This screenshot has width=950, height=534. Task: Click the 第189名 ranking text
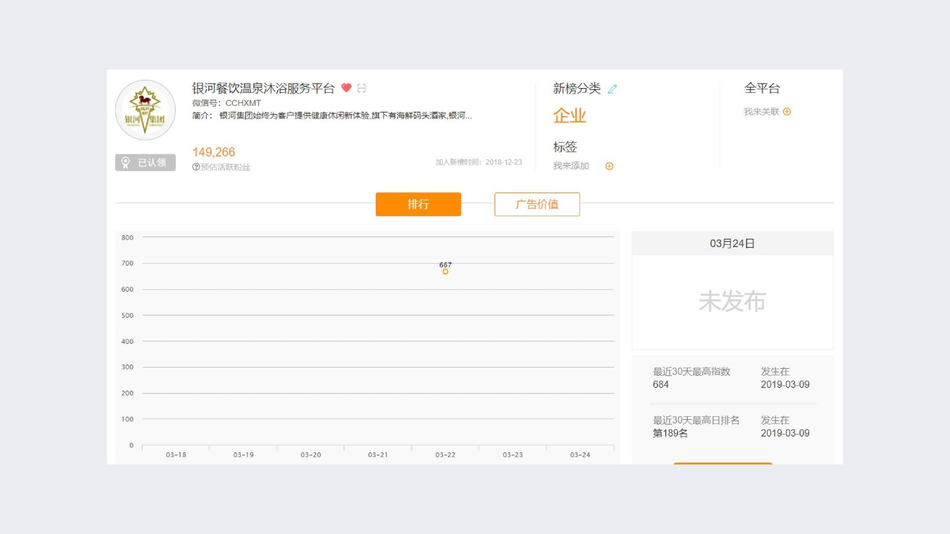pos(670,433)
